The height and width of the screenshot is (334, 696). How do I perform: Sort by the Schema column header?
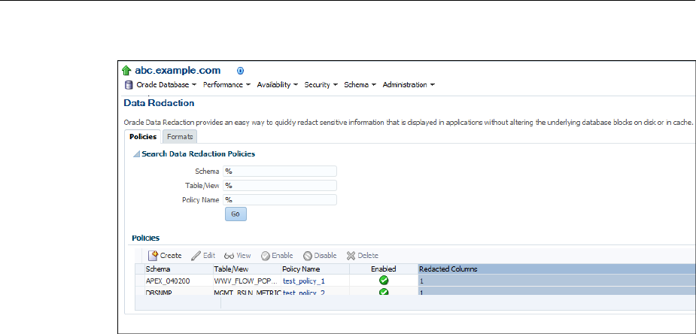click(179, 269)
